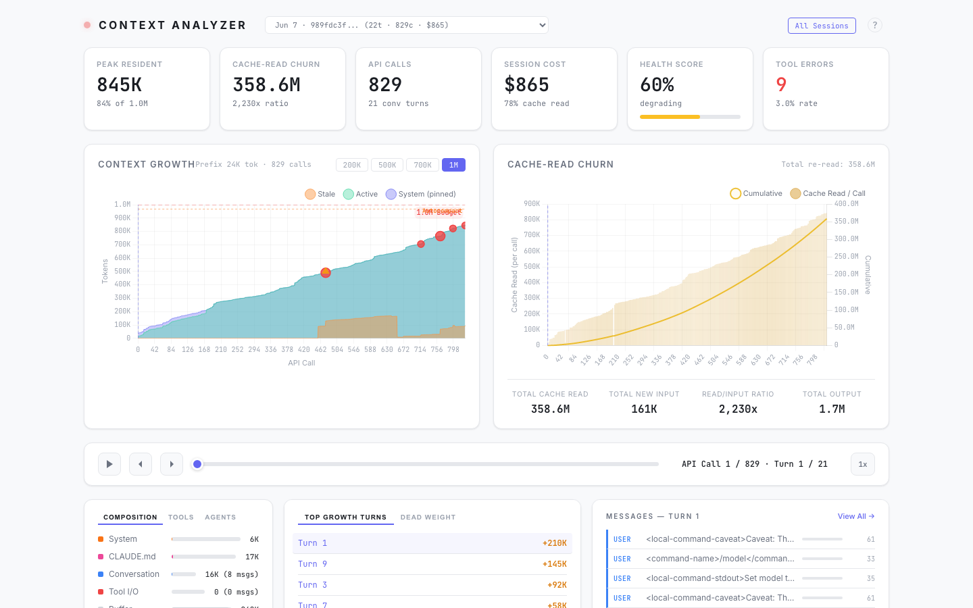Click the red status dot beside Context Analyzer
The height and width of the screenshot is (608, 973).
[87, 25]
